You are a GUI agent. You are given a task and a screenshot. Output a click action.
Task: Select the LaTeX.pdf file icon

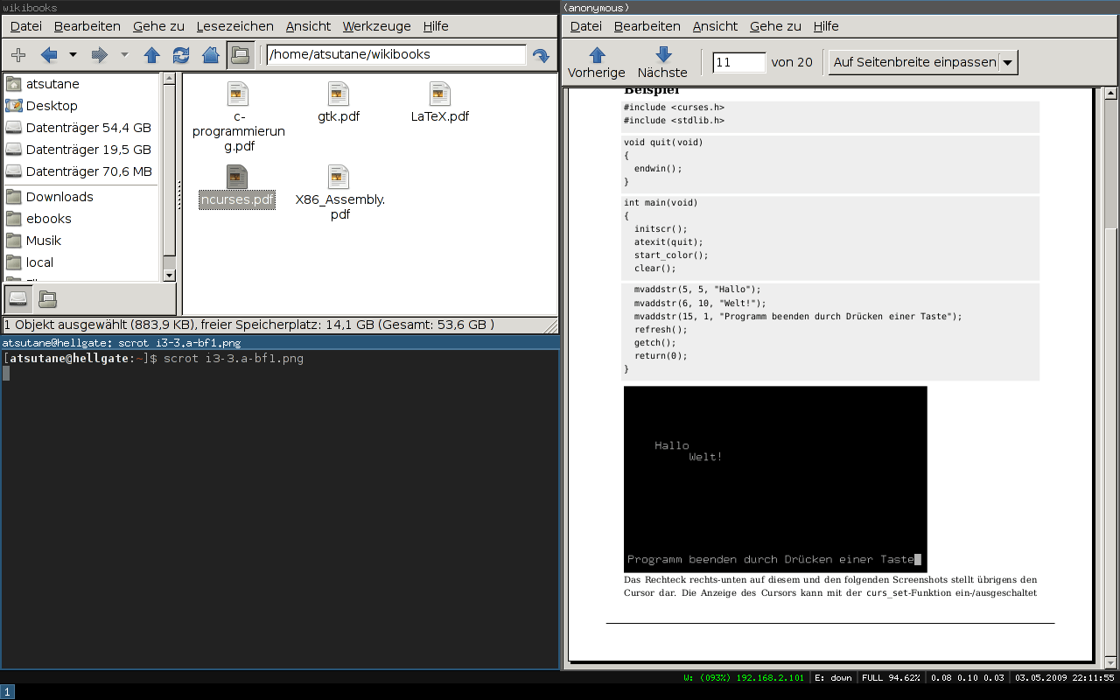[440, 94]
